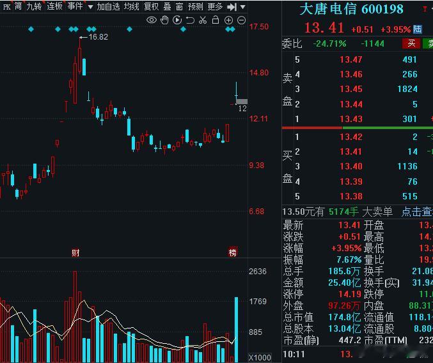Click the 榜 leaderboard marker
The height and width of the screenshot is (363, 433).
233,252
